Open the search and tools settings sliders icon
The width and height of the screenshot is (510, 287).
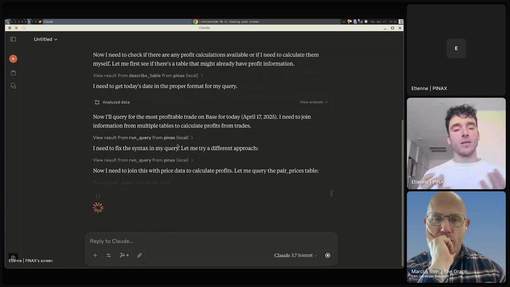click(x=108, y=255)
